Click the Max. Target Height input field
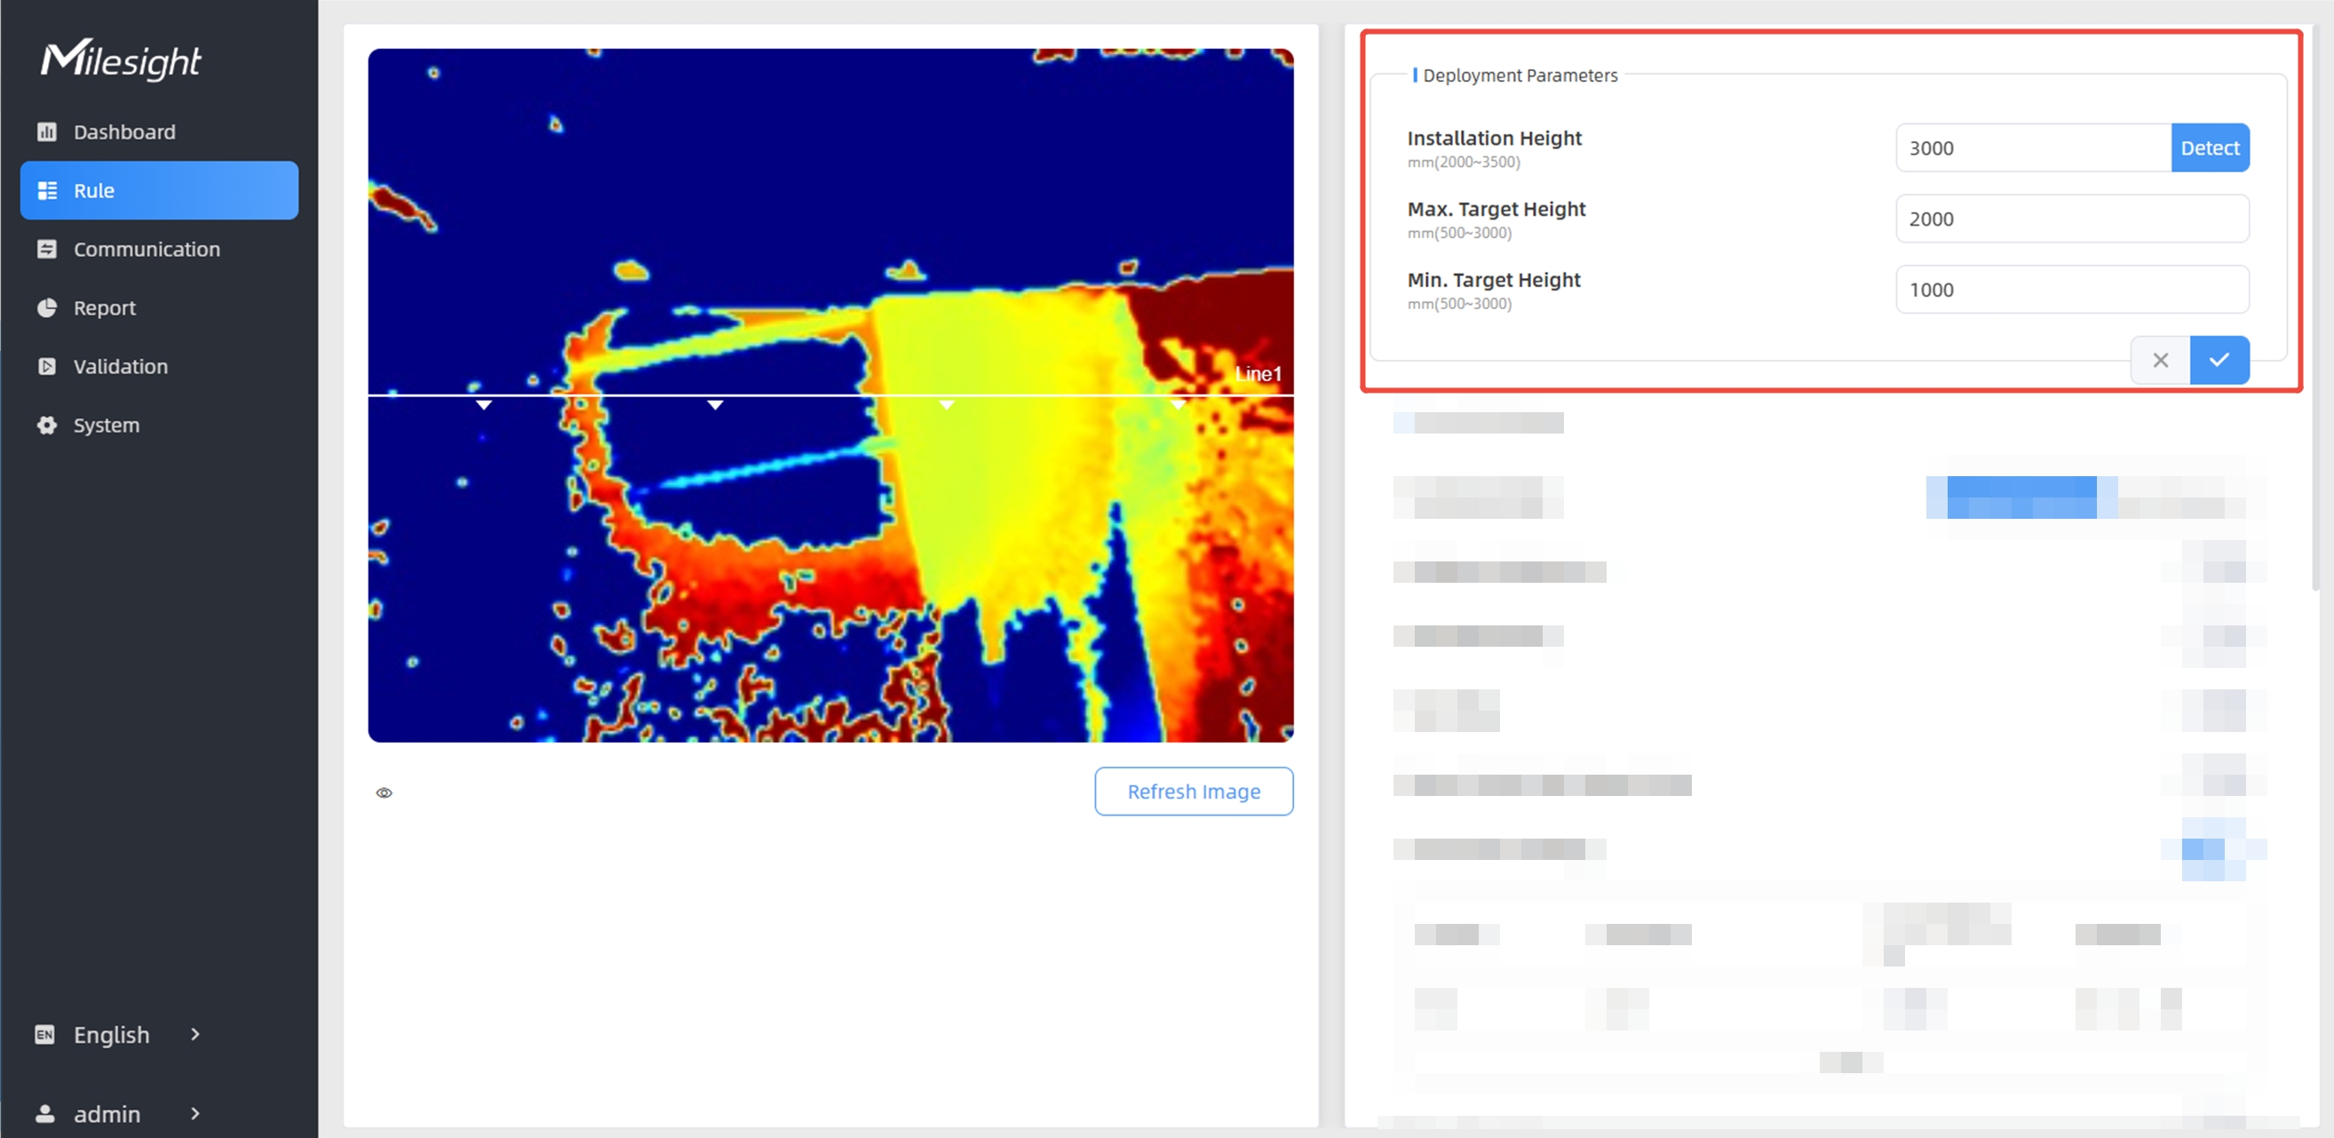 2071,219
